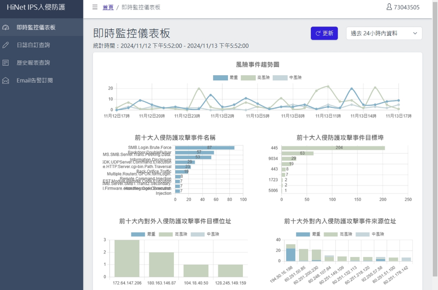438x290 pixels.
Task: Click the port 445 bar in 目標埠 chart
Action: click(x=333, y=148)
